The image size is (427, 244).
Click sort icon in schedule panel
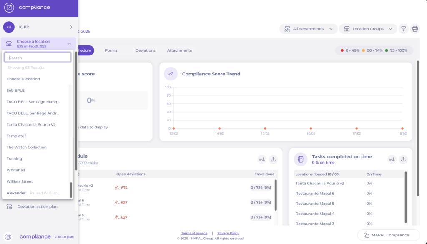pyautogui.click(x=261, y=159)
